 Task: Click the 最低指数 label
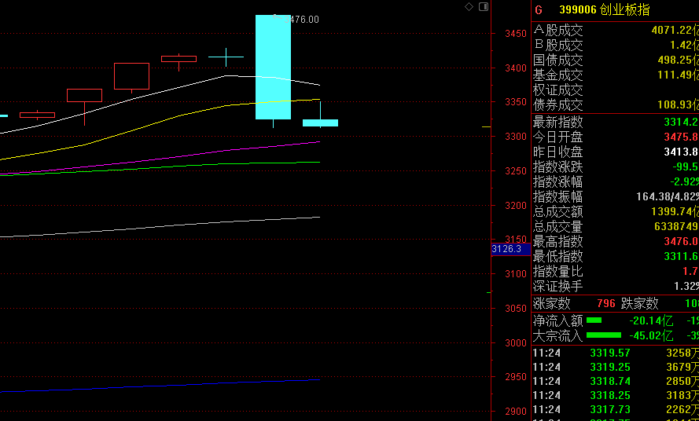558,256
